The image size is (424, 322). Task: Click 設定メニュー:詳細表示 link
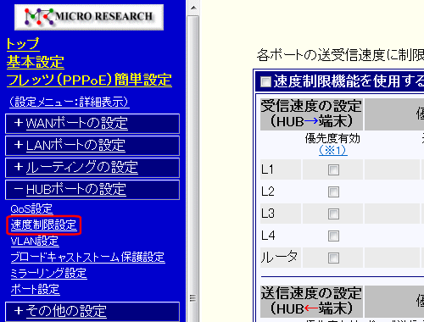pos(70,102)
